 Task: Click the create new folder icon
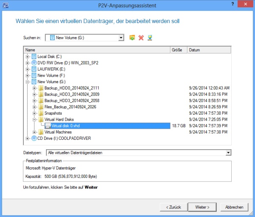click(132, 38)
